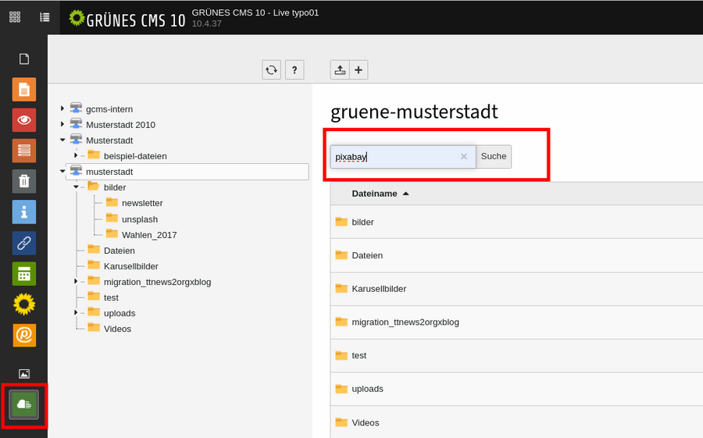The height and width of the screenshot is (438, 703).
Task: Expand the migration_ttnews2orgxblog tree folder
Action: [76, 282]
